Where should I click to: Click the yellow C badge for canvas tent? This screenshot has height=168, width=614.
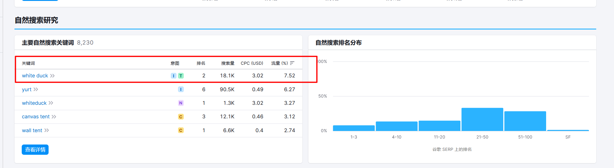181,117
